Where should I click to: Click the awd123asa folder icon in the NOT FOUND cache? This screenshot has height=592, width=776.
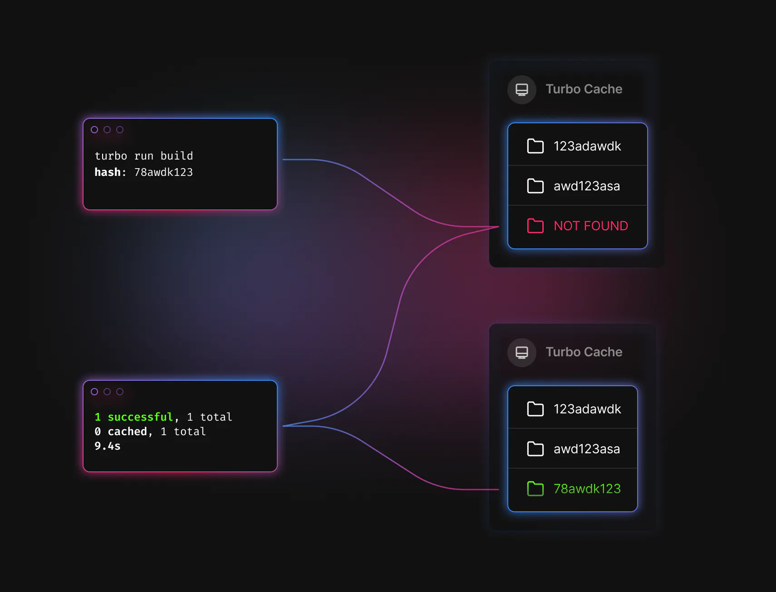(x=535, y=186)
